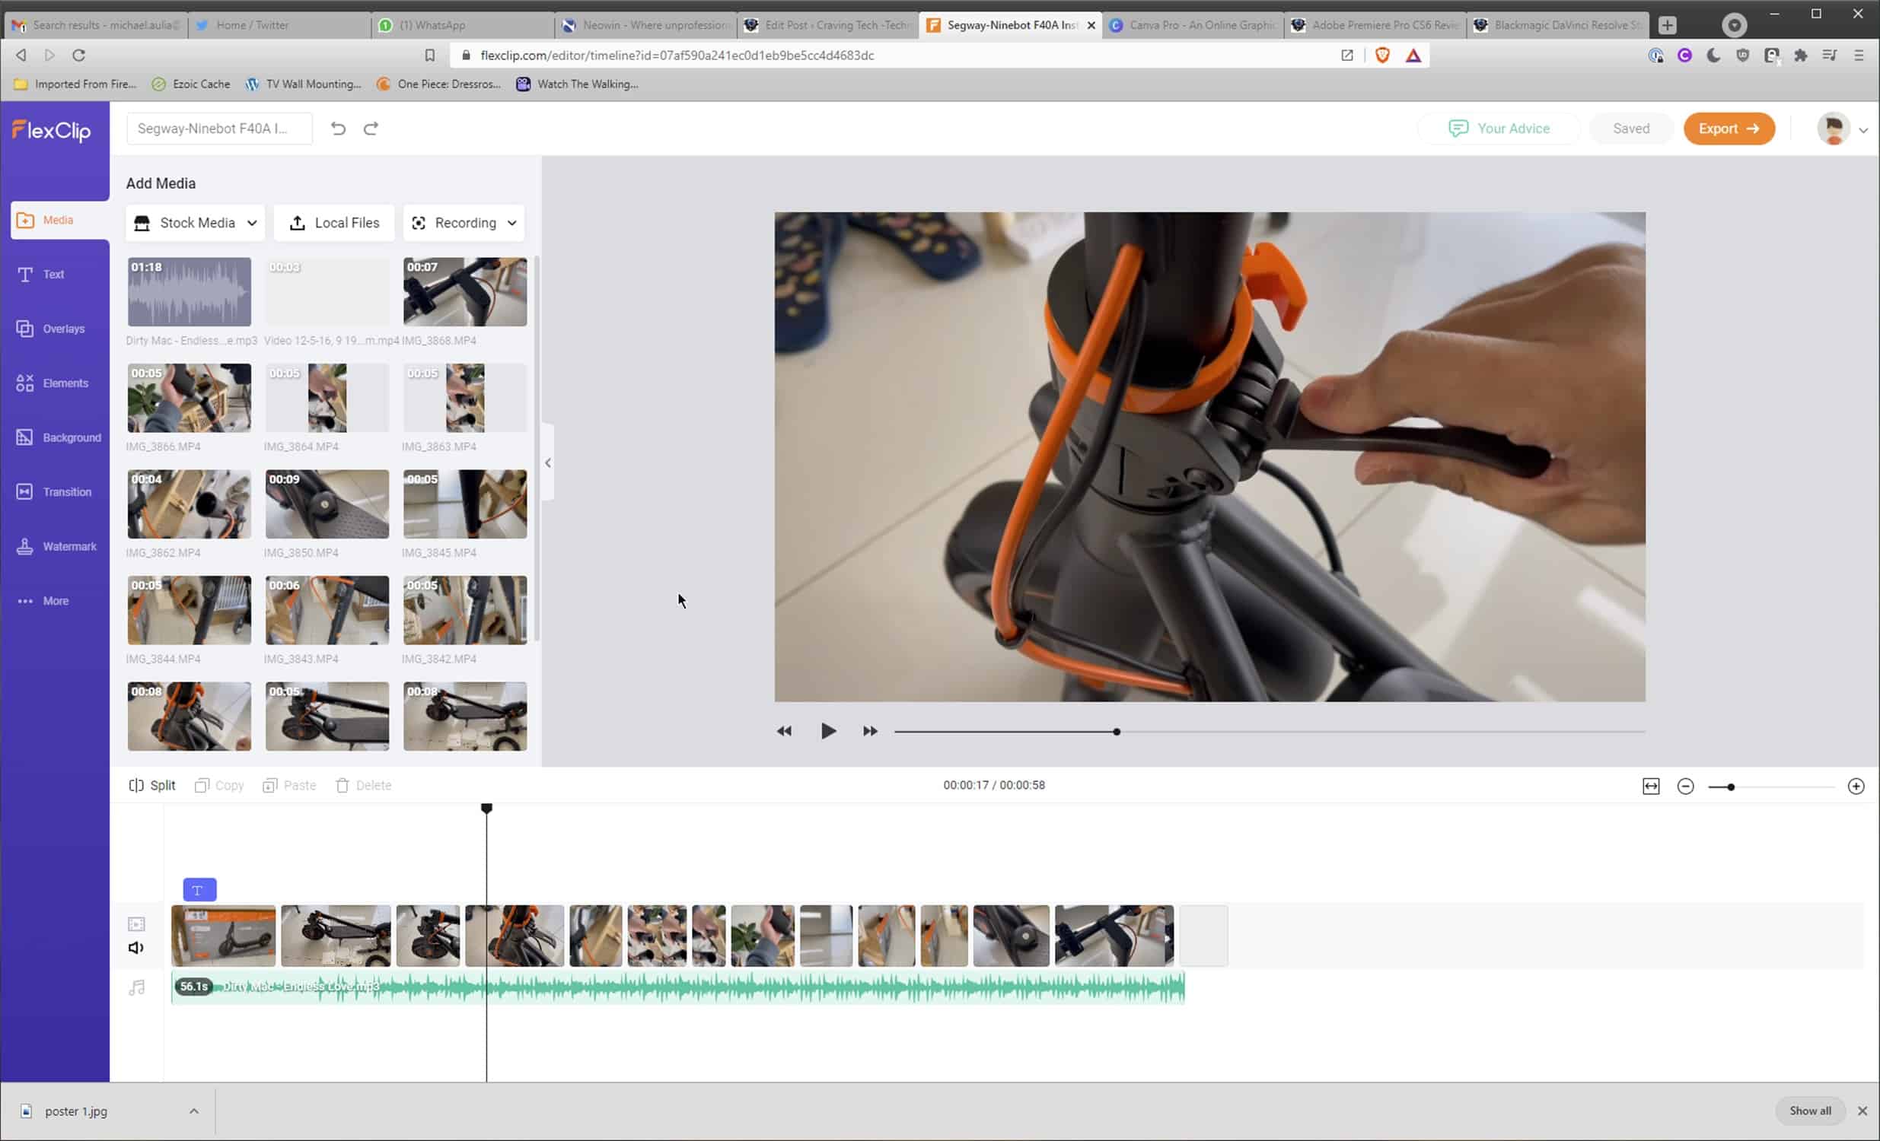Switch to the Home / Twitter tab
Viewport: 1880px width, 1141px height.
coord(279,25)
